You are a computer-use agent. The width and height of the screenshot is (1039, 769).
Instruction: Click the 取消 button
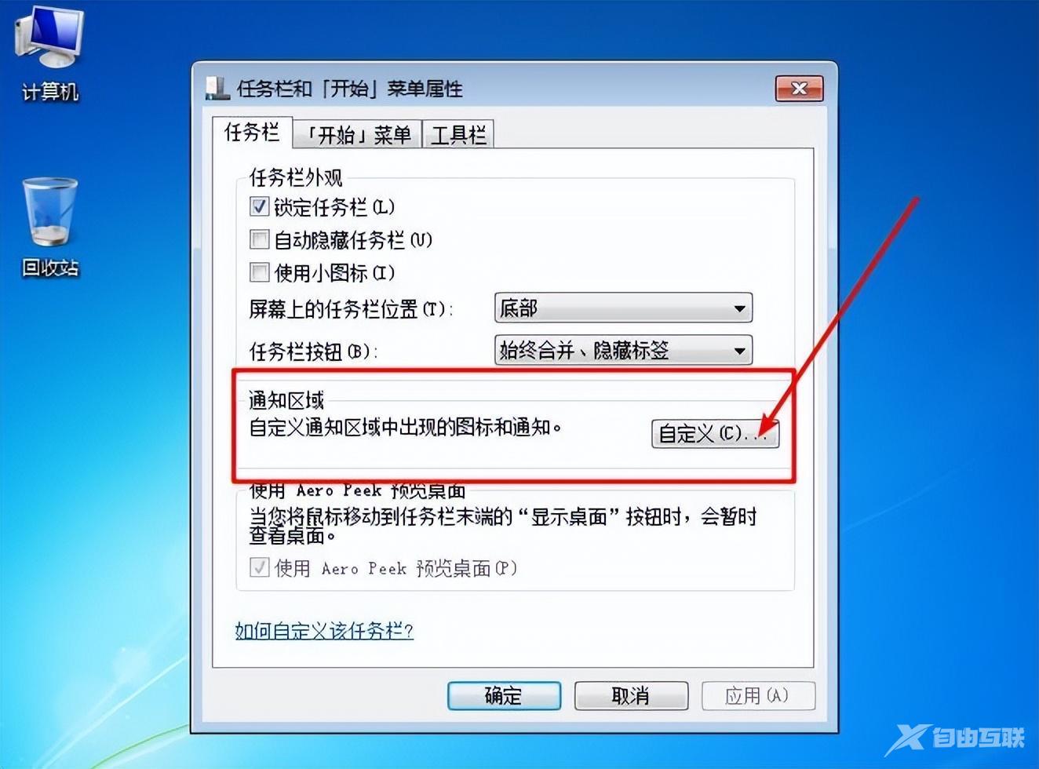pyautogui.click(x=631, y=695)
